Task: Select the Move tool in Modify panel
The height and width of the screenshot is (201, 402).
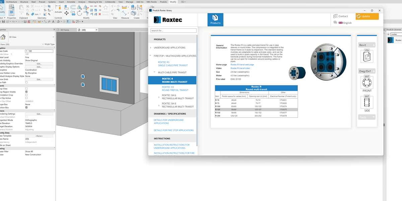Action: pos(66,13)
